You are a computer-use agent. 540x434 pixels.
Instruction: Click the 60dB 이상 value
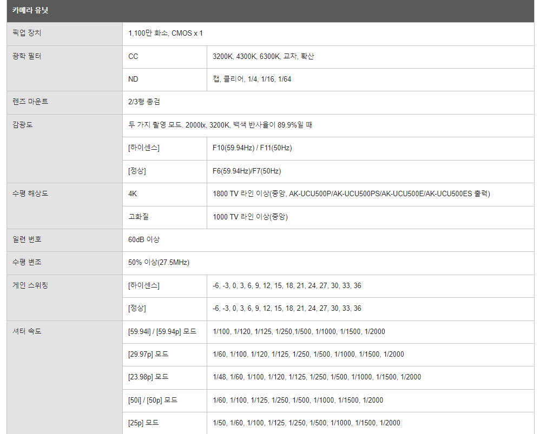[144, 239]
